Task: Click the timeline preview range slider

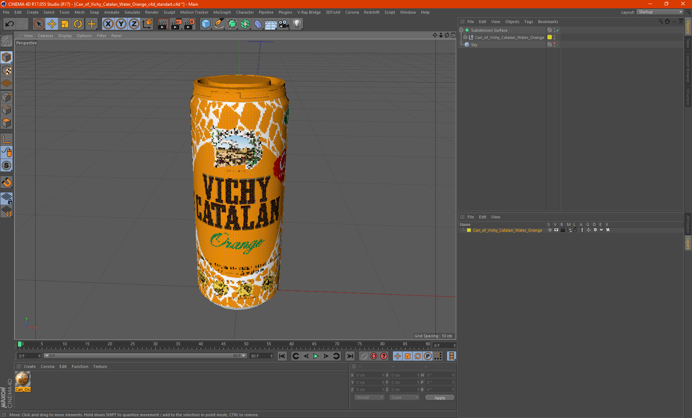Action: pos(145,356)
